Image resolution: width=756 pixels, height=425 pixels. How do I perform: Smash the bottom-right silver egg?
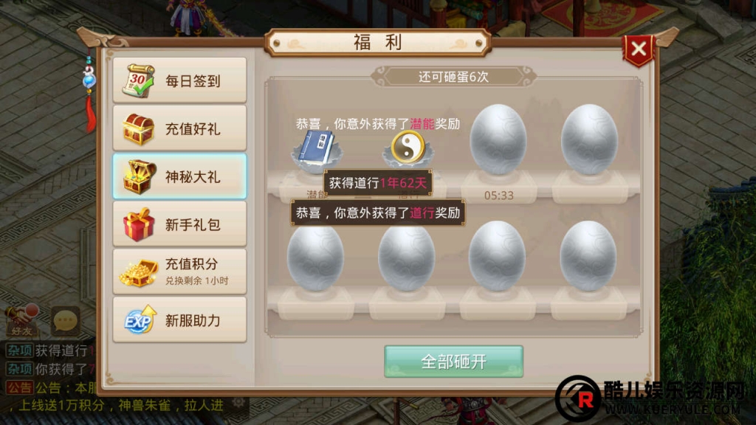point(588,256)
